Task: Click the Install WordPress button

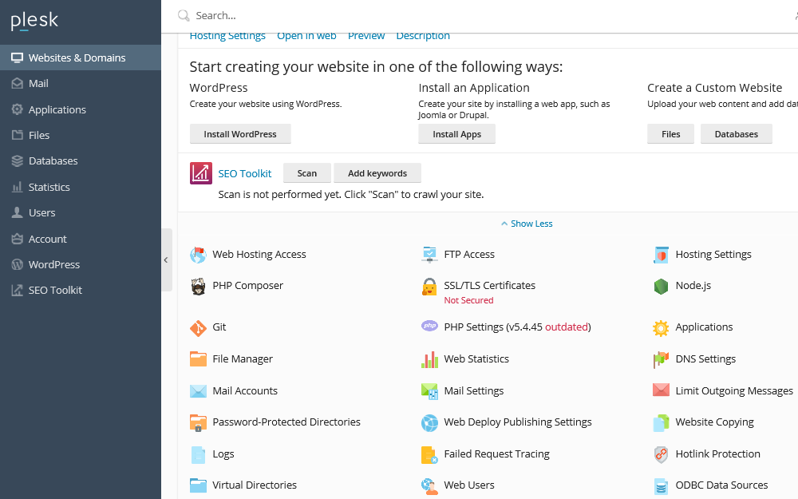Action: coord(240,134)
